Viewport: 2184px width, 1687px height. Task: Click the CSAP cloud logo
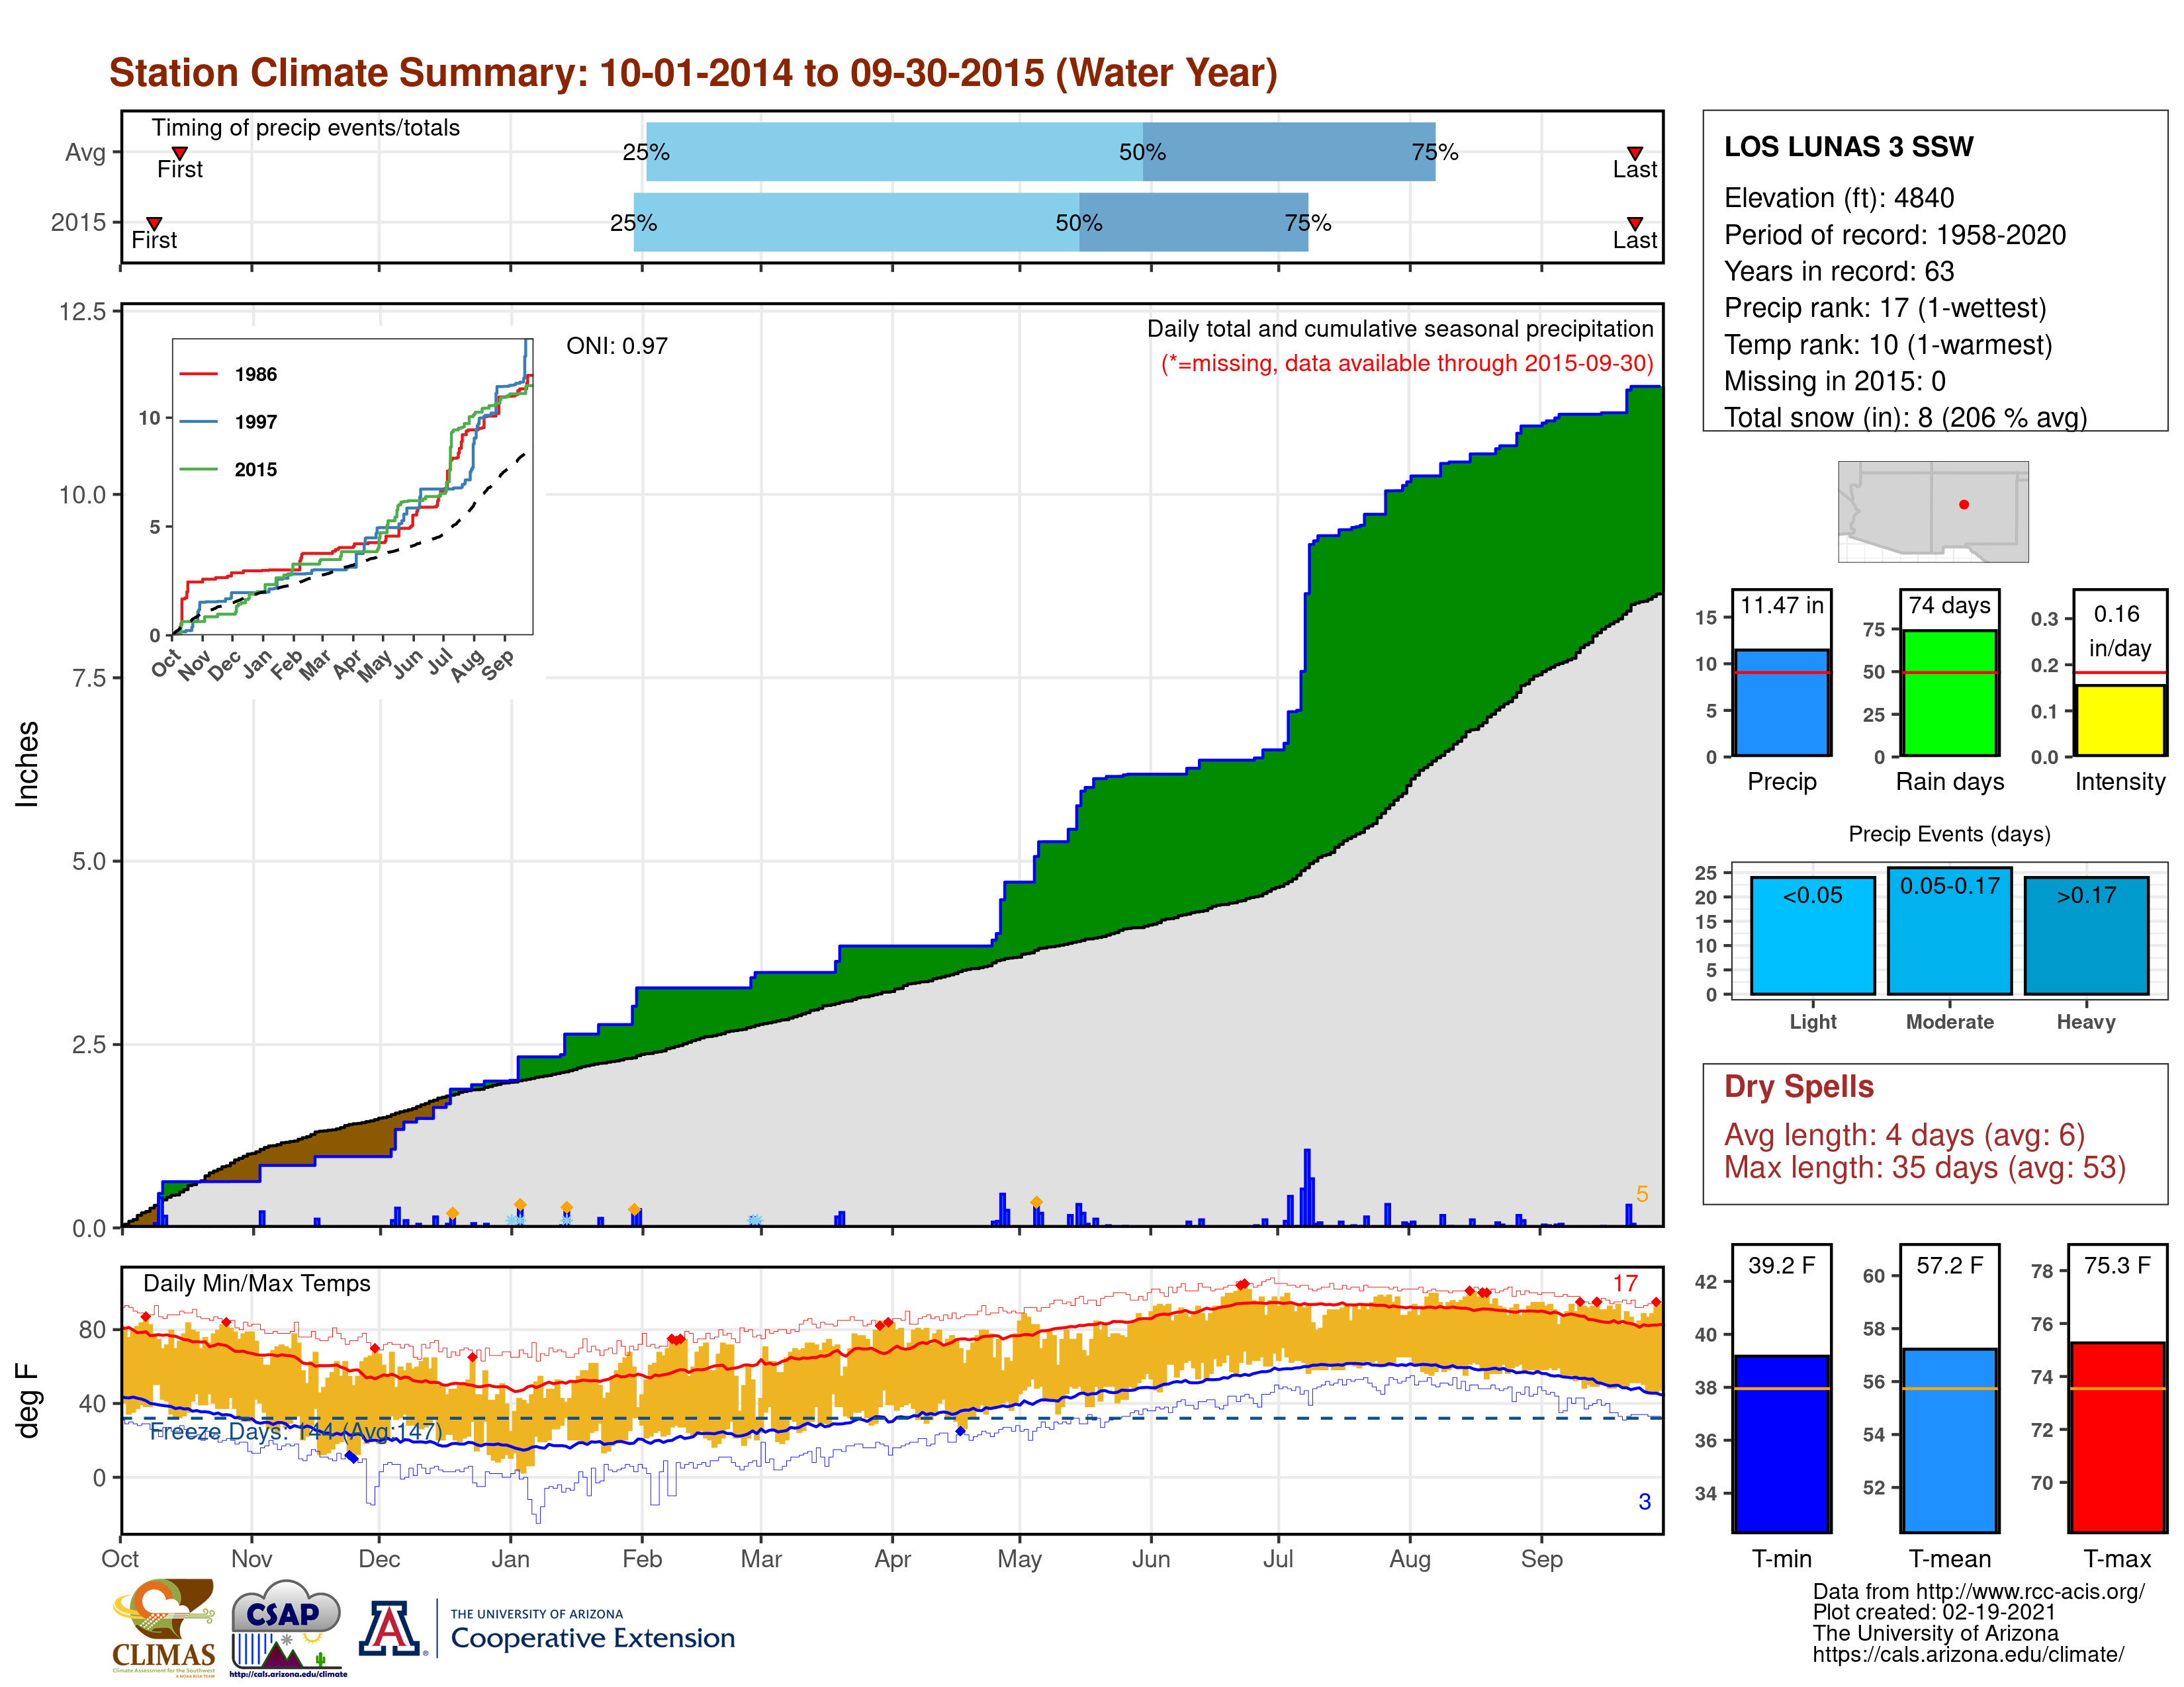(x=287, y=1627)
